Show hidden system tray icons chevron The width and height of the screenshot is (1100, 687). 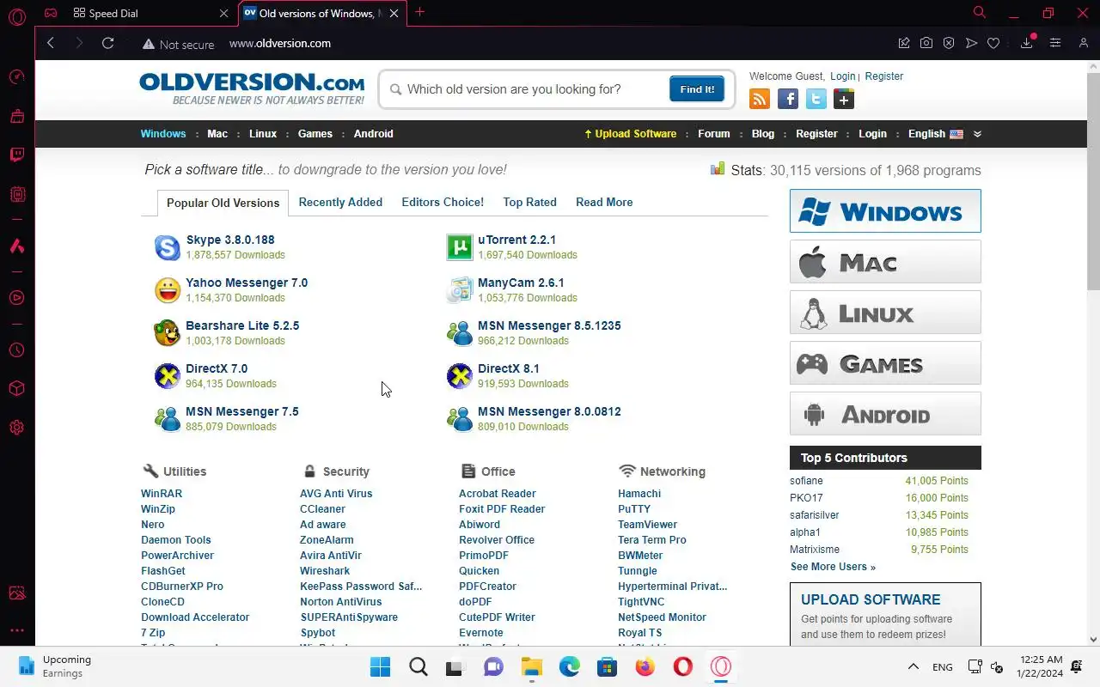[914, 666]
